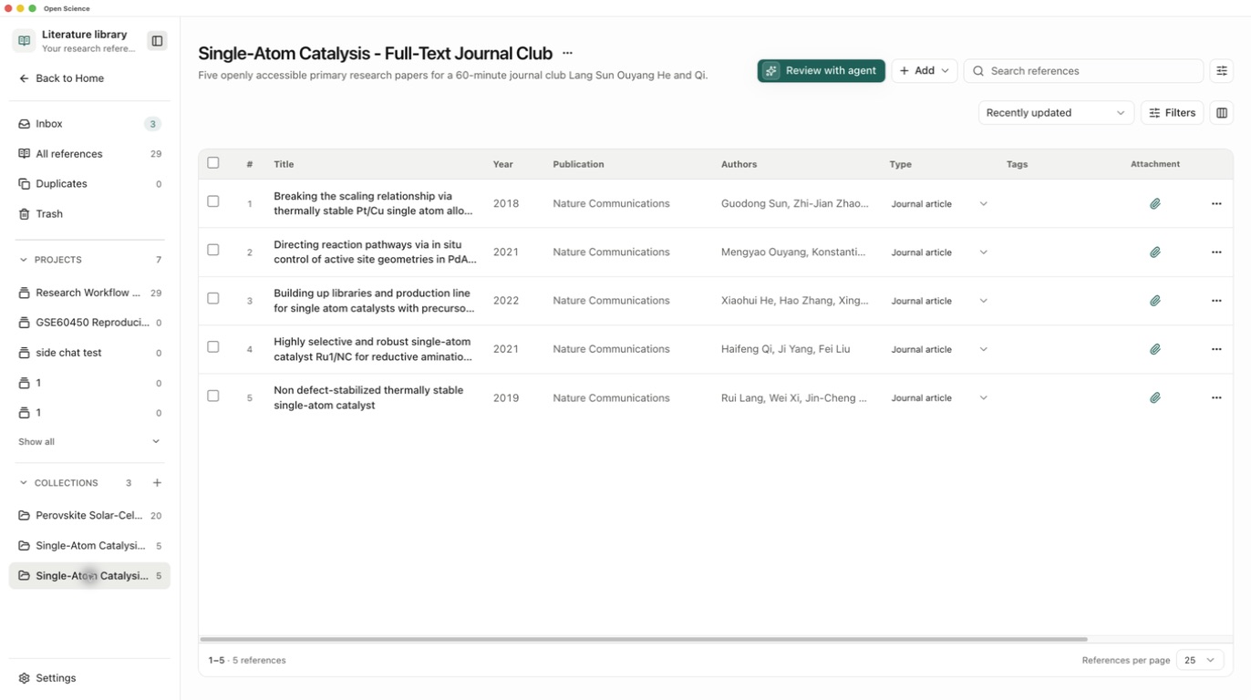Image resolution: width=1251 pixels, height=700 pixels.
Task: Click the Settings gear icon
Action: tap(25, 678)
